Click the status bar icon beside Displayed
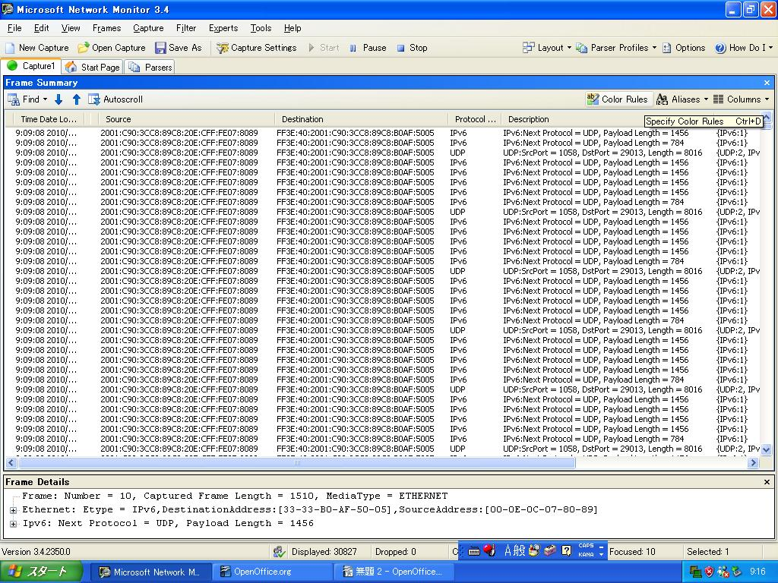This screenshot has width=778, height=583. (x=280, y=552)
